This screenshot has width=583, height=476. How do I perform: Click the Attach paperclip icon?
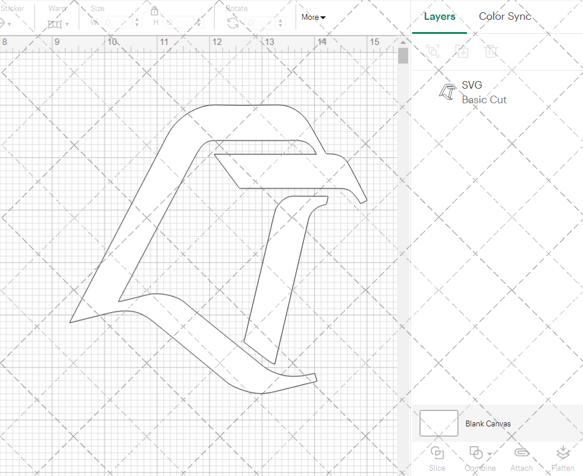[x=521, y=453]
